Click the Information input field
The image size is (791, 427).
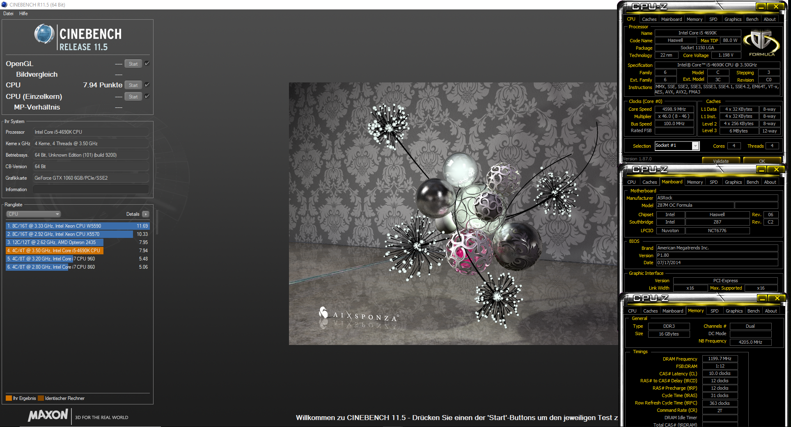click(x=91, y=190)
